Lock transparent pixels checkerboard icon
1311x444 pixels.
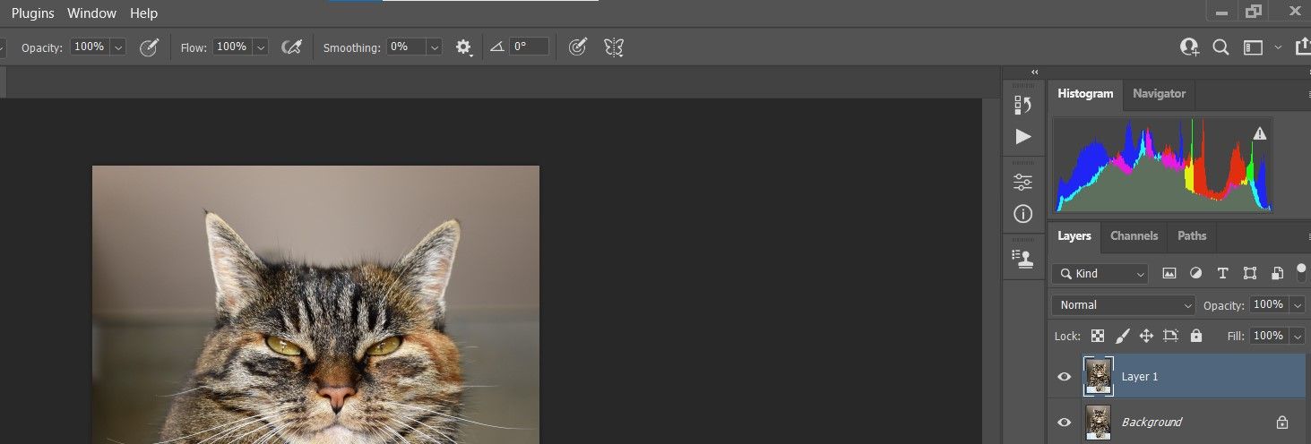(x=1098, y=336)
